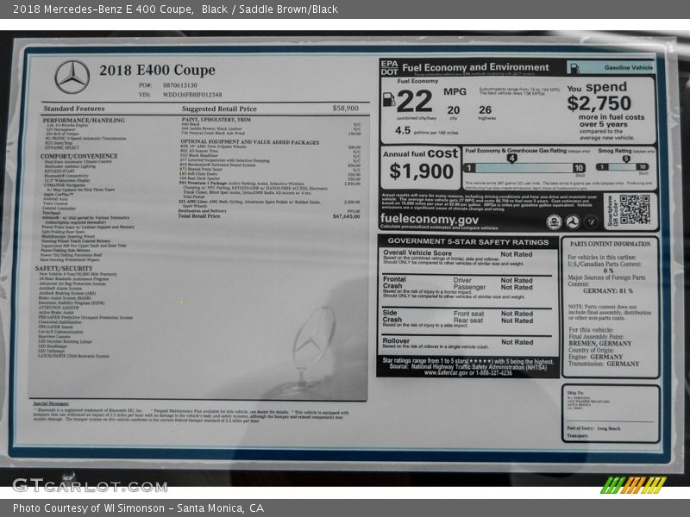Image resolution: width=690 pixels, height=517 pixels.
Task: Select the total retail price $67,645.00
Action: (347, 216)
